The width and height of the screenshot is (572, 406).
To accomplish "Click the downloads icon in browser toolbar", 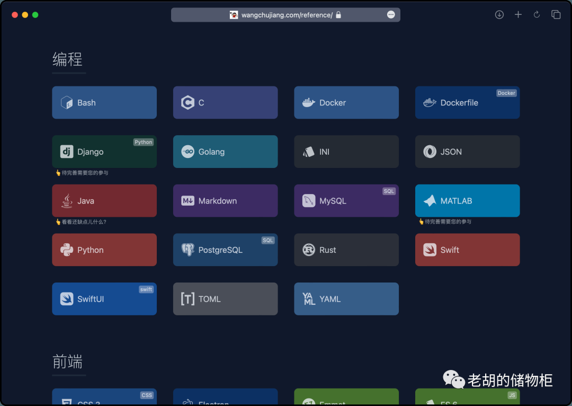I will (x=499, y=15).
